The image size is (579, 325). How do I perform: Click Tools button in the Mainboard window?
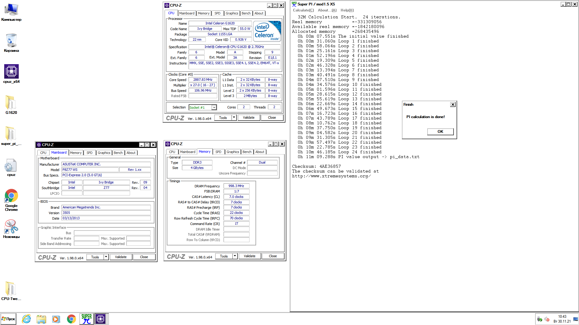[95, 257]
